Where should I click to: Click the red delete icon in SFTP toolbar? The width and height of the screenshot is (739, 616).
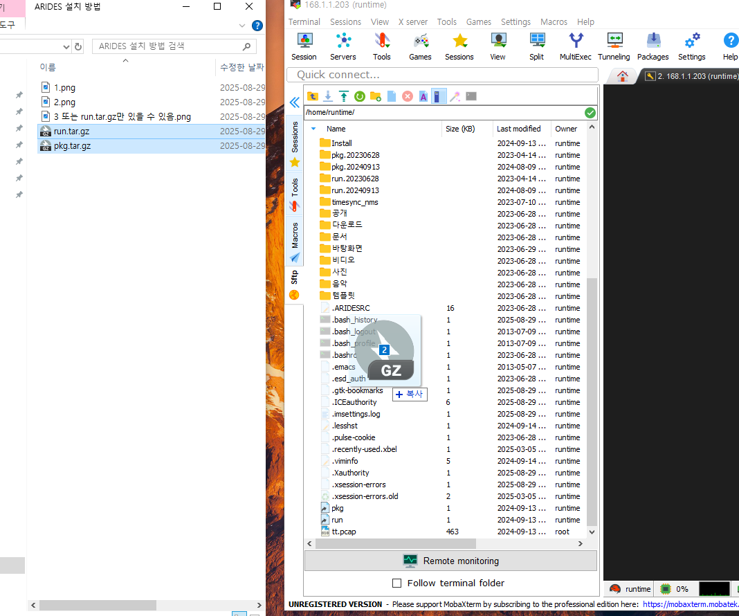[408, 96]
